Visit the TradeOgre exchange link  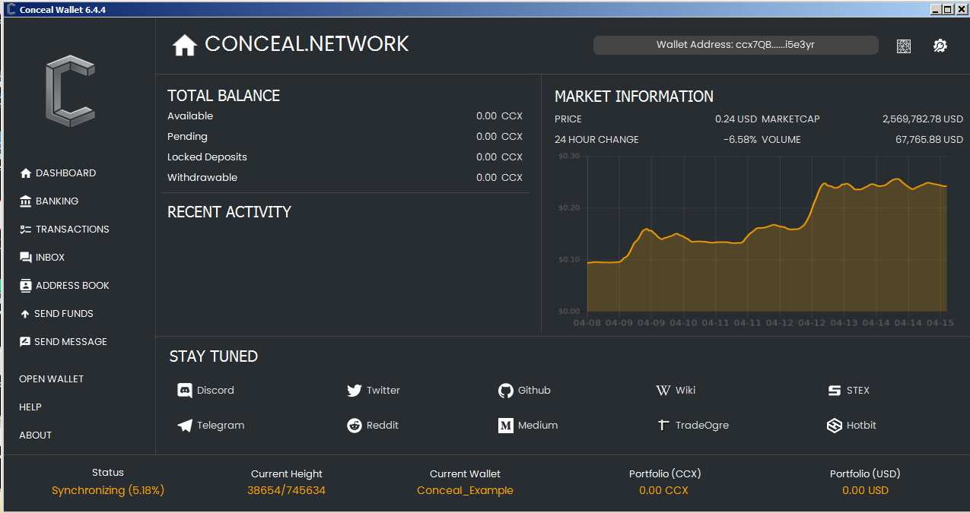coord(701,426)
